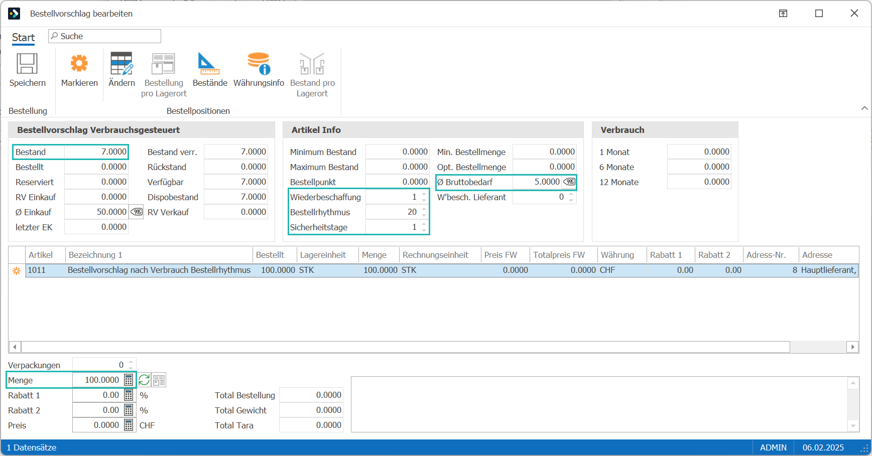
Task: Open the Ändern edit tool
Action: [121, 64]
